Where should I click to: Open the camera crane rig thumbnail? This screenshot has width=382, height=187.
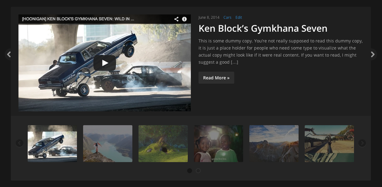(329, 144)
